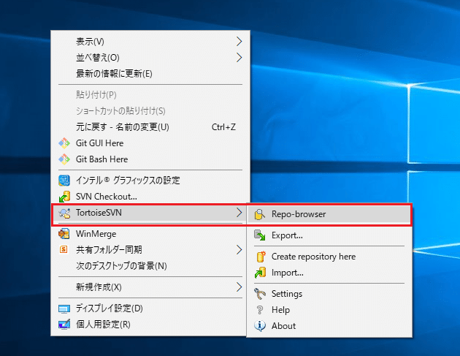Image resolution: width=460 pixels, height=356 pixels.
Task: Open インテル グラフィックスの設定
Action: pyautogui.click(x=150, y=181)
